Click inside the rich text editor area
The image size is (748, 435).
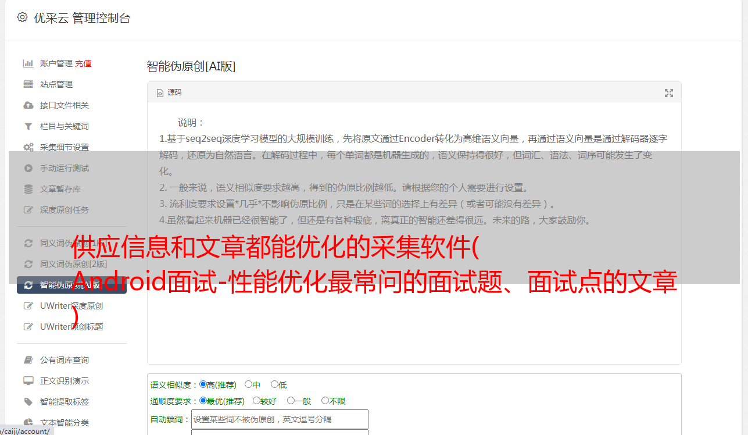(x=414, y=233)
